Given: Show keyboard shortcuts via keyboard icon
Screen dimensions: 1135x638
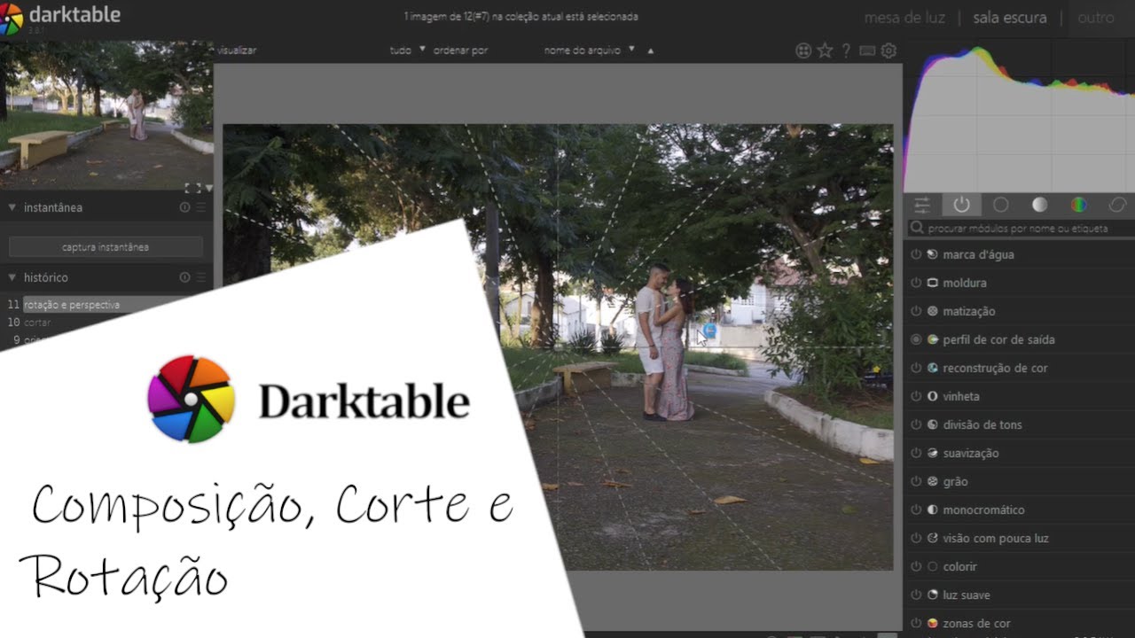Looking at the screenshot, I should click(867, 51).
